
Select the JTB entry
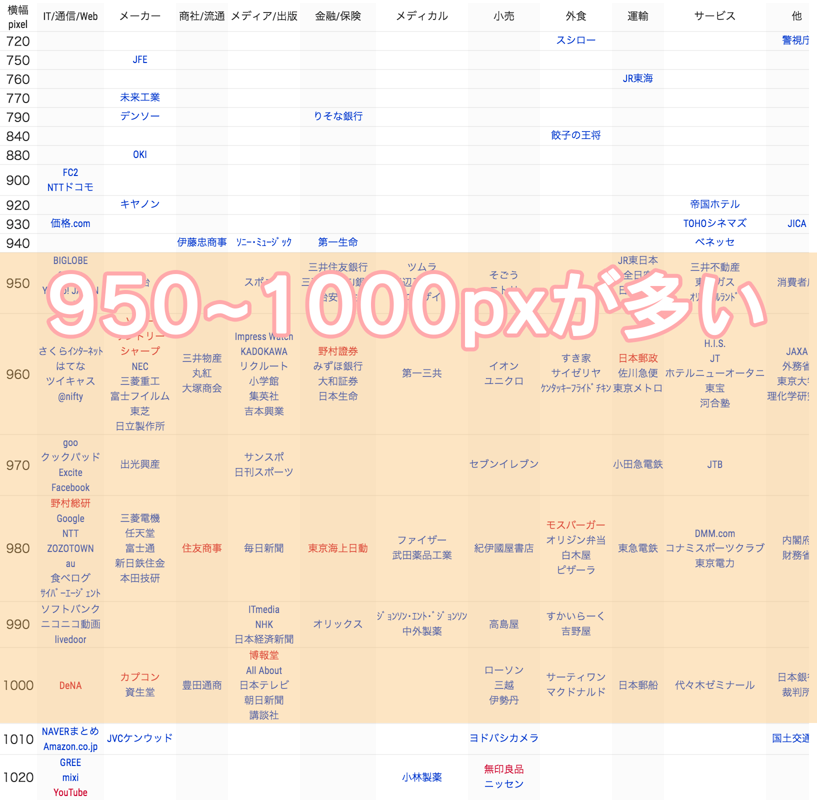click(x=715, y=464)
